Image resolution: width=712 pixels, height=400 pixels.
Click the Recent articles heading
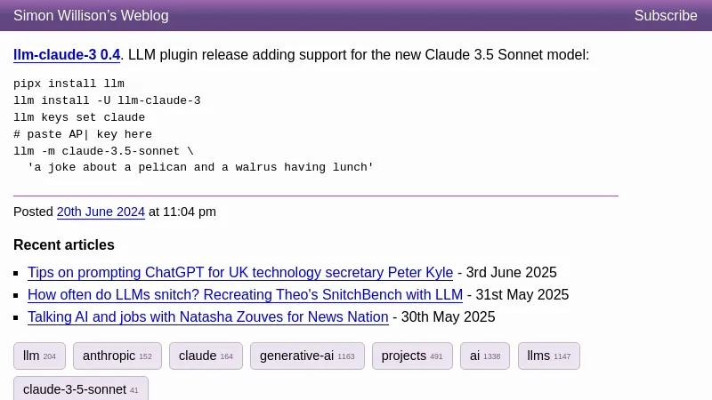click(64, 244)
